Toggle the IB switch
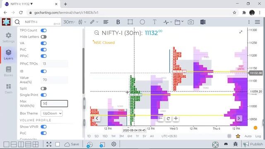Image resolution: width=265 pixels, height=149 pixels. (43, 71)
